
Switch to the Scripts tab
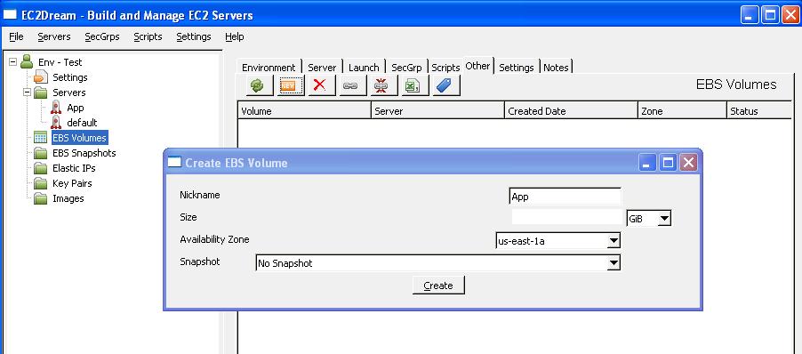coord(445,68)
